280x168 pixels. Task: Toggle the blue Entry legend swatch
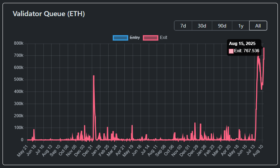coord(120,38)
